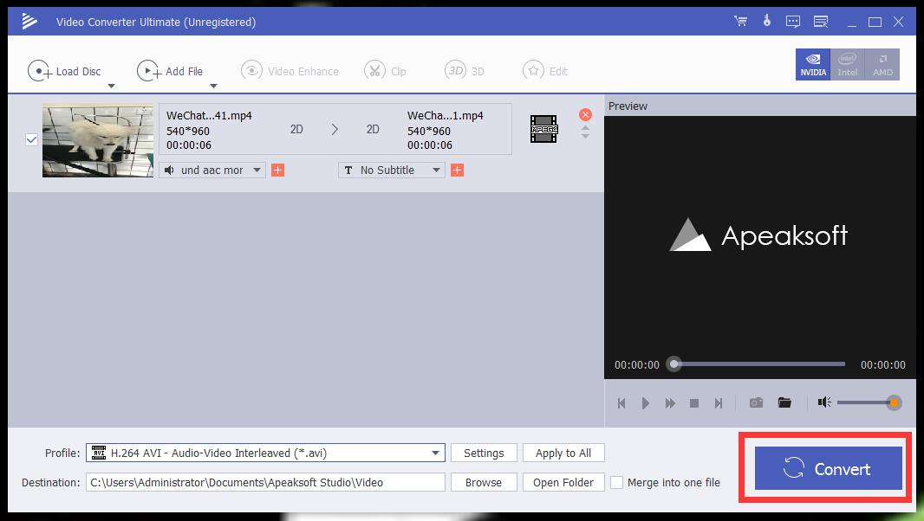Viewport: 924px width, 521px height.
Task: Open the feedback chat bubble icon
Action: (793, 21)
